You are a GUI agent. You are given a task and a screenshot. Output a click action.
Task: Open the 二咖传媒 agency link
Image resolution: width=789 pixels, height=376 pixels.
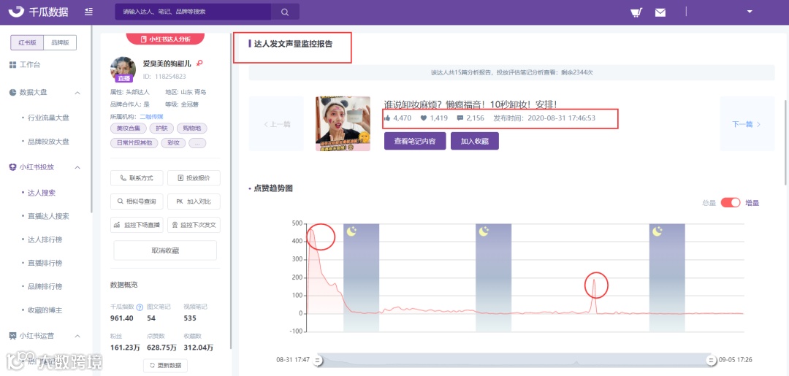(x=151, y=117)
